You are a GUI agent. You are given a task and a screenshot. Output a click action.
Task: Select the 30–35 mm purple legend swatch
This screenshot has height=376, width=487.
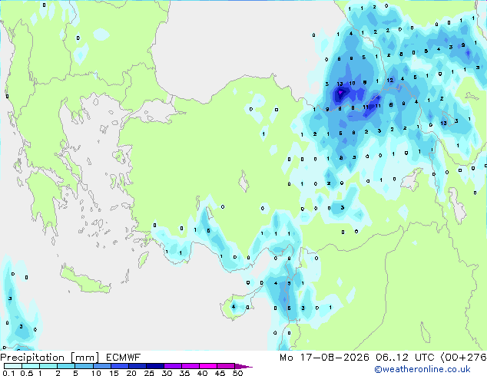point(172,366)
